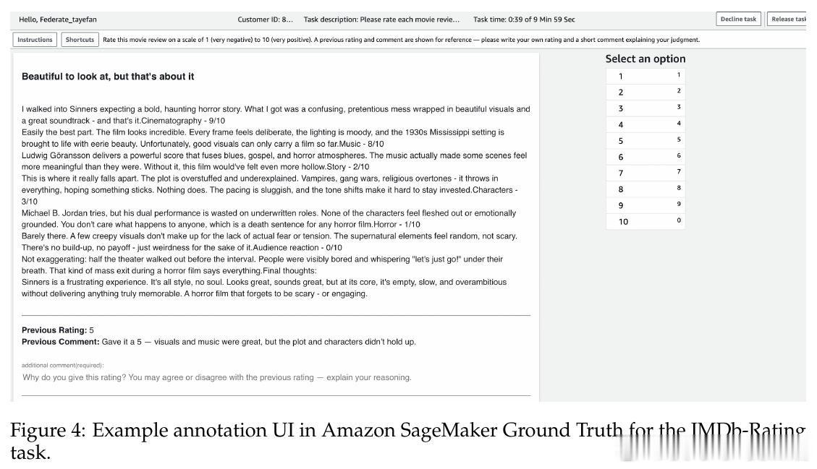Select rating option 3

(645, 108)
